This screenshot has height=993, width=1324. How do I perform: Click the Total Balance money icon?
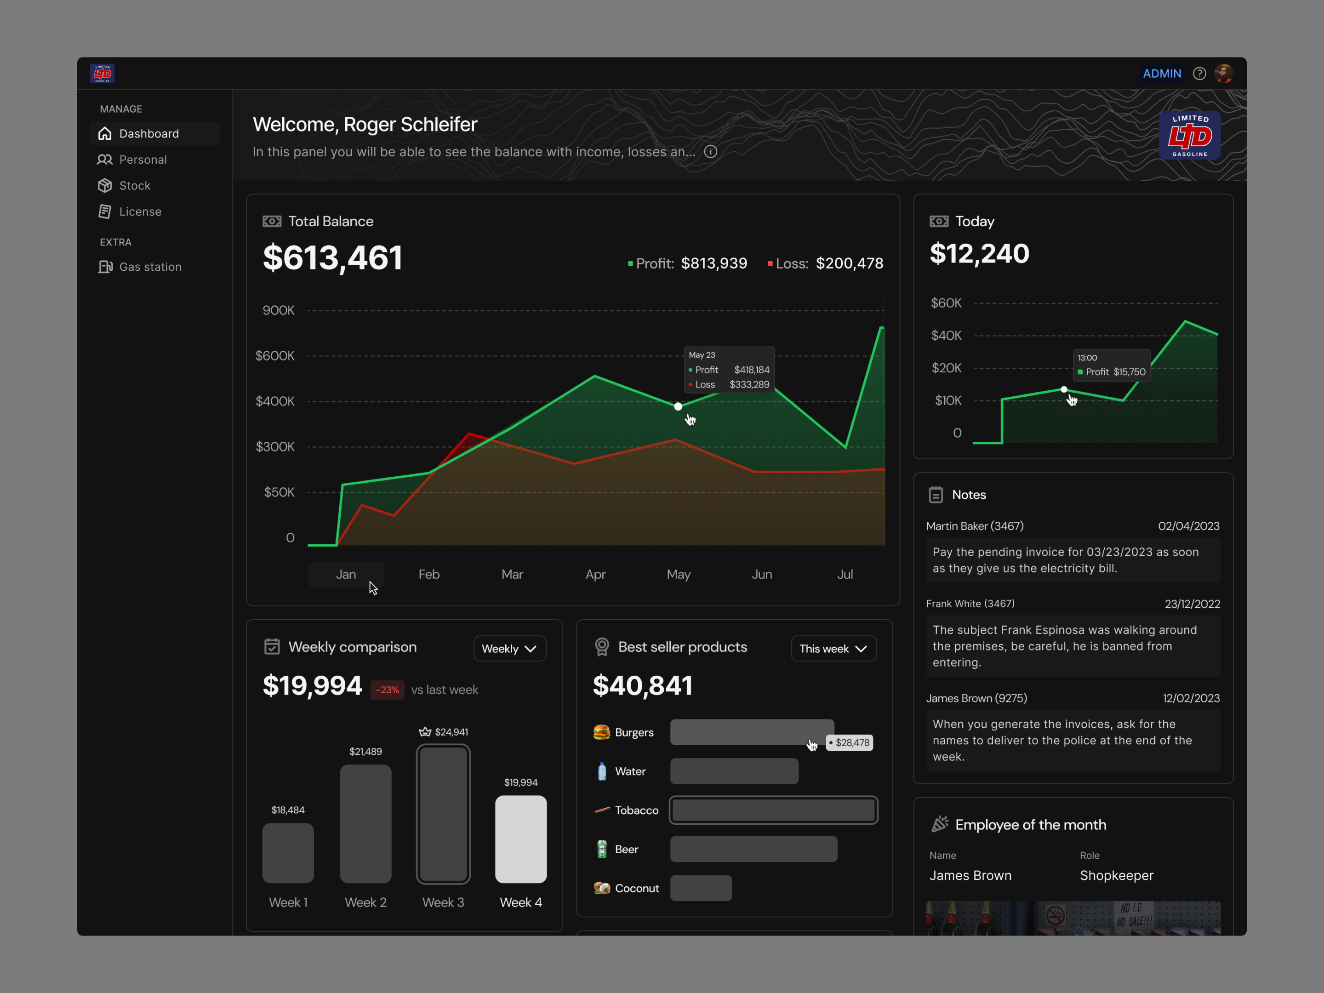[272, 222]
